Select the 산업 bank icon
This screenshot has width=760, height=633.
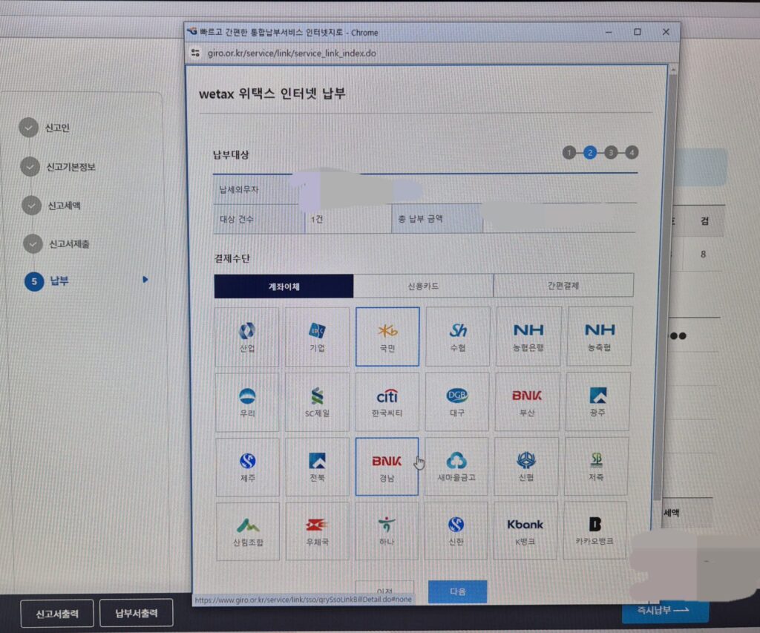coord(247,337)
